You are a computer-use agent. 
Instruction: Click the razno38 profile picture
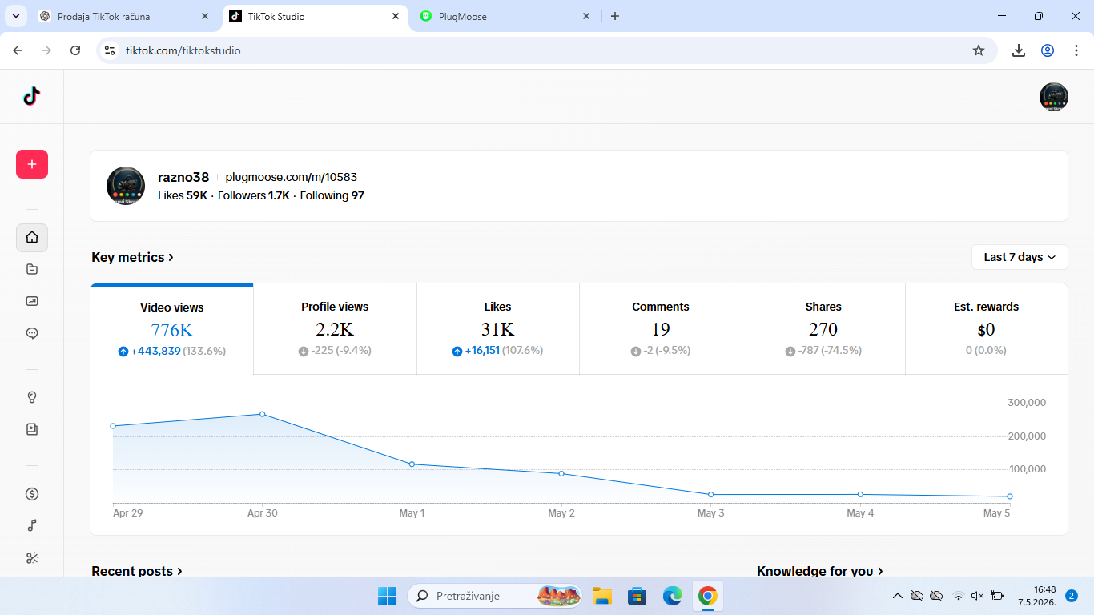[126, 186]
